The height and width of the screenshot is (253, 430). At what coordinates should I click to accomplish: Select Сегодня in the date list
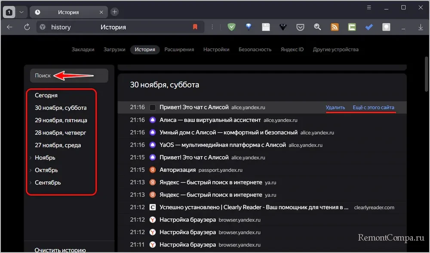click(x=46, y=96)
